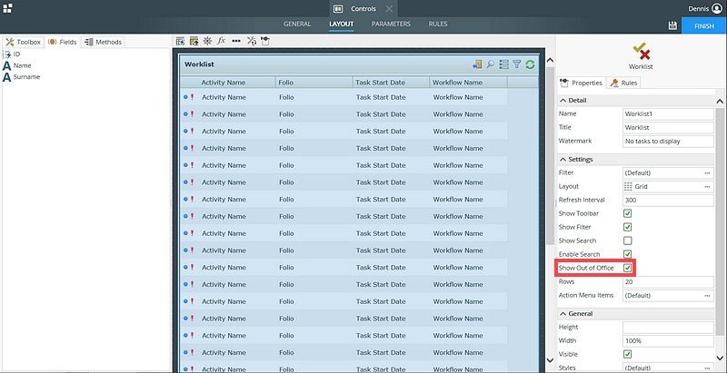
Task: Collapse the Detail section
Action: pos(563,100)
